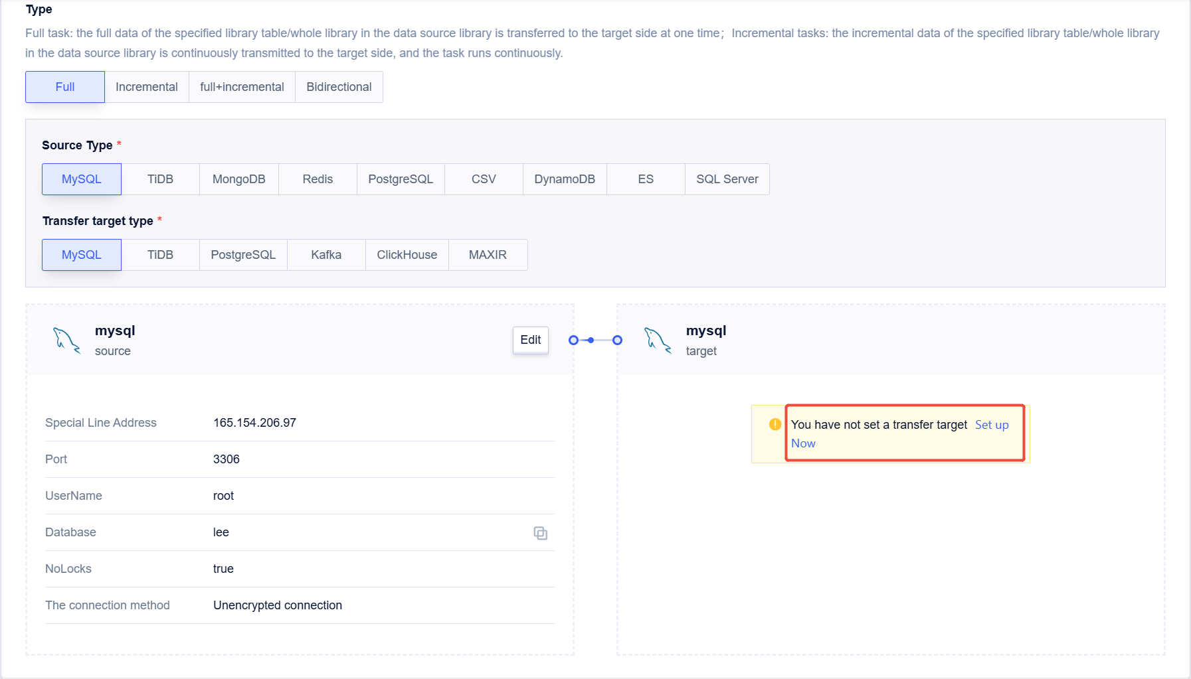Image resolution: width=1191 pixels, height=679 pixels.
Task: Set transfer target type to MAXIR
Action: point(488,255)
